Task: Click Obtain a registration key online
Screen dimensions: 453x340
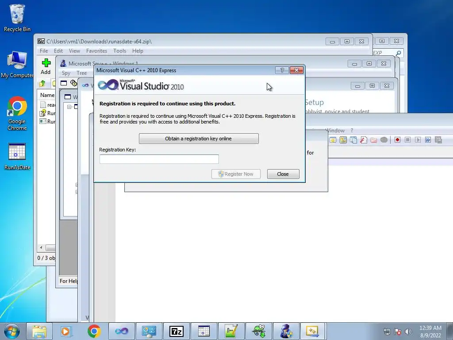Action: tap(199, 139)
